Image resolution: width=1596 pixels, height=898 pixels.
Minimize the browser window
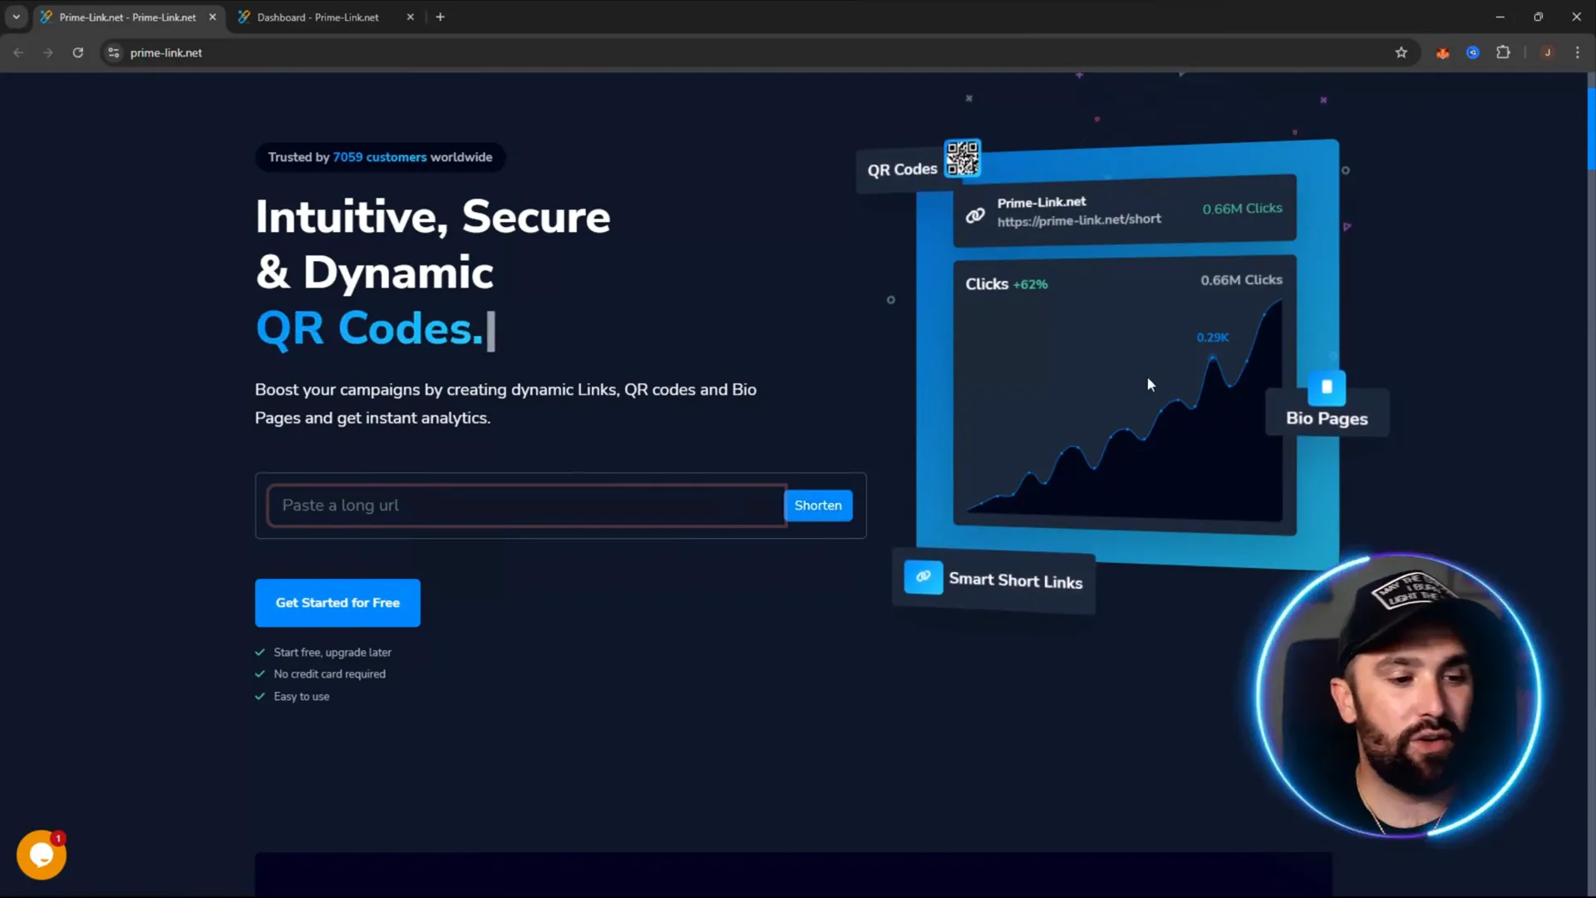(1500, 17)
